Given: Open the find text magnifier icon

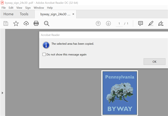Looking at the screenshot, I should (x=47, y=24).
